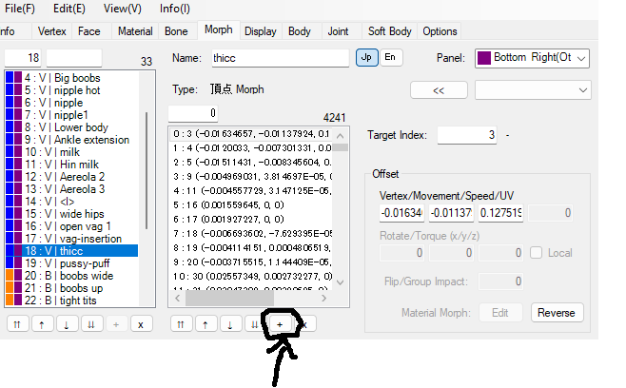Switch to the Vertex tab
Screen dimensions: 626x388
[x=52, y=31]
